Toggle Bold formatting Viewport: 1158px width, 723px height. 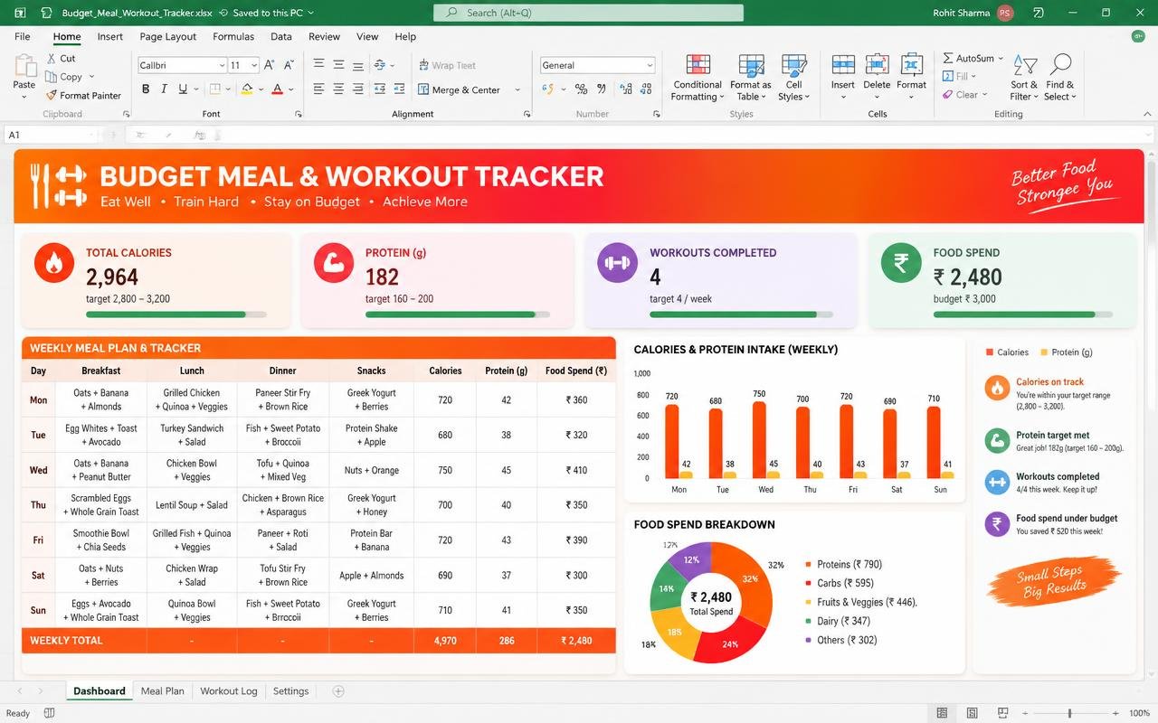pos(146,89)
